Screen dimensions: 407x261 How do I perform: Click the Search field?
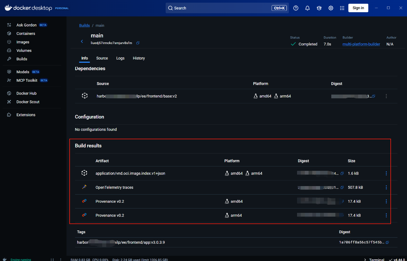tap(227, 8)
